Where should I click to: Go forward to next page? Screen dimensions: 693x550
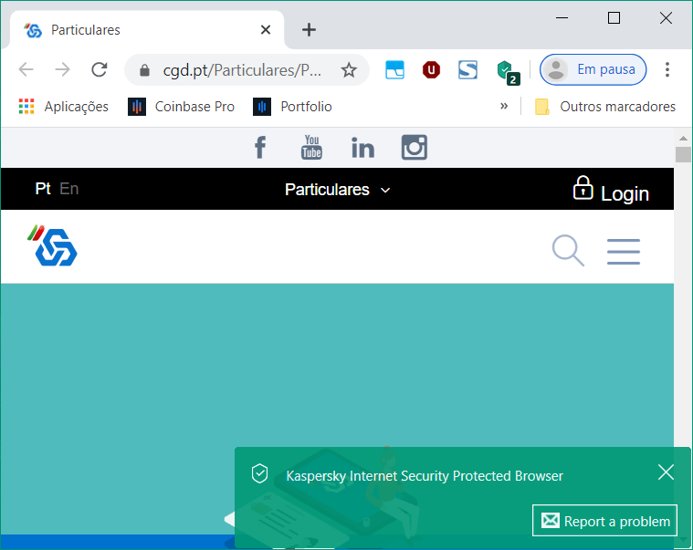point(63,69)
